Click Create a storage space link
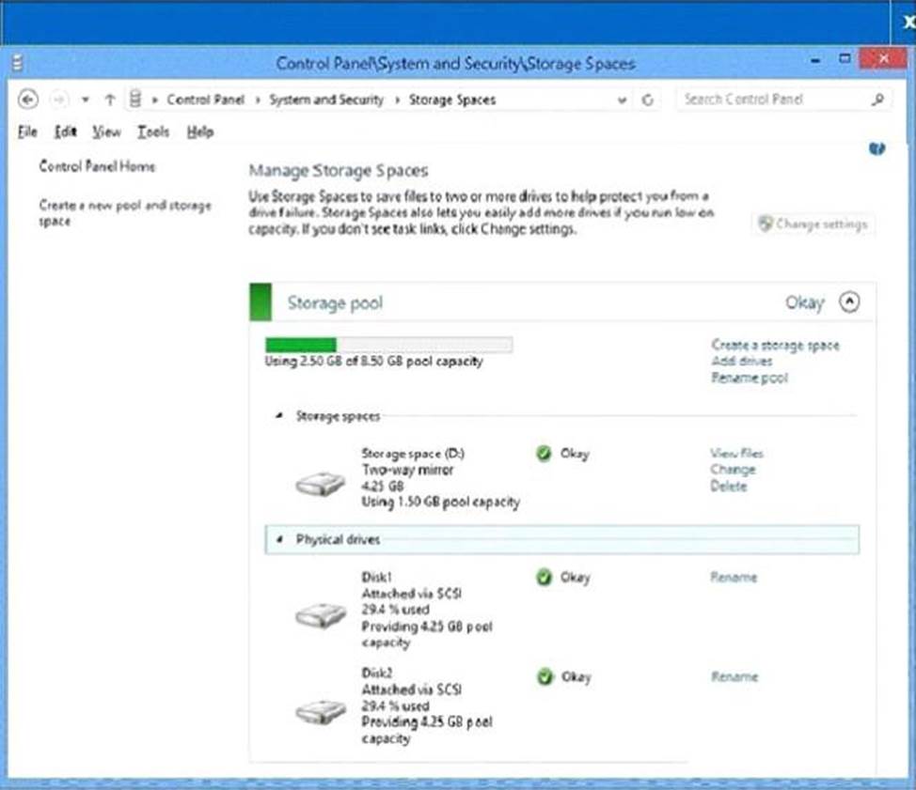The image size is (916, 790). (x=775, y=346)
